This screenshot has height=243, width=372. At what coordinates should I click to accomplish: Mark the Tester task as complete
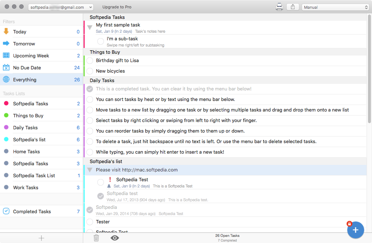pyautogui.click(x=90, y=222)
